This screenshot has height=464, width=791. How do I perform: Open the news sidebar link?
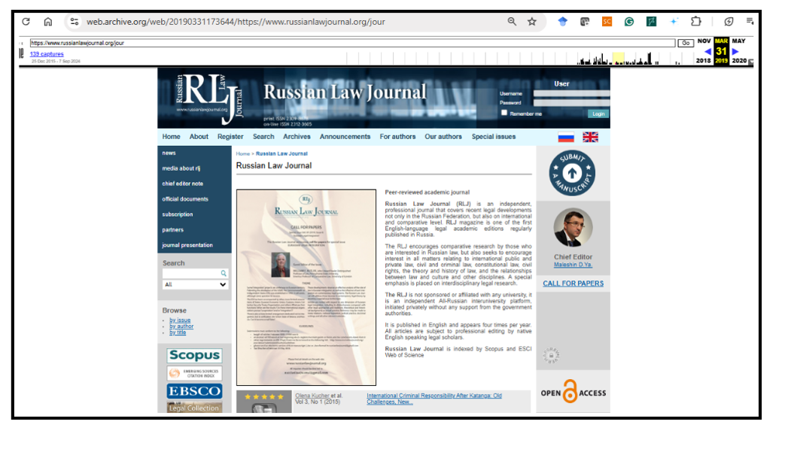(x=169, y=153)
